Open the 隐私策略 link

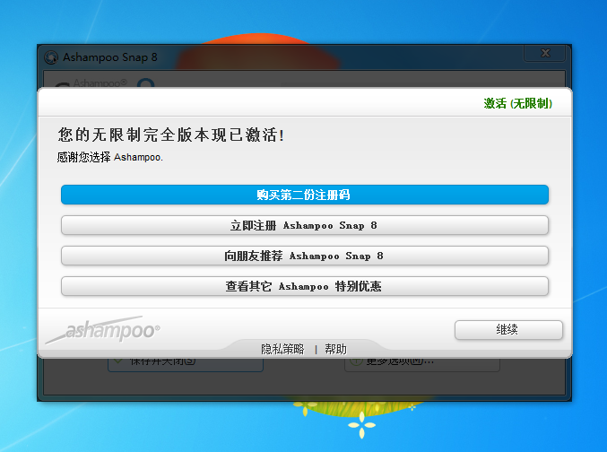coord(282,349)
